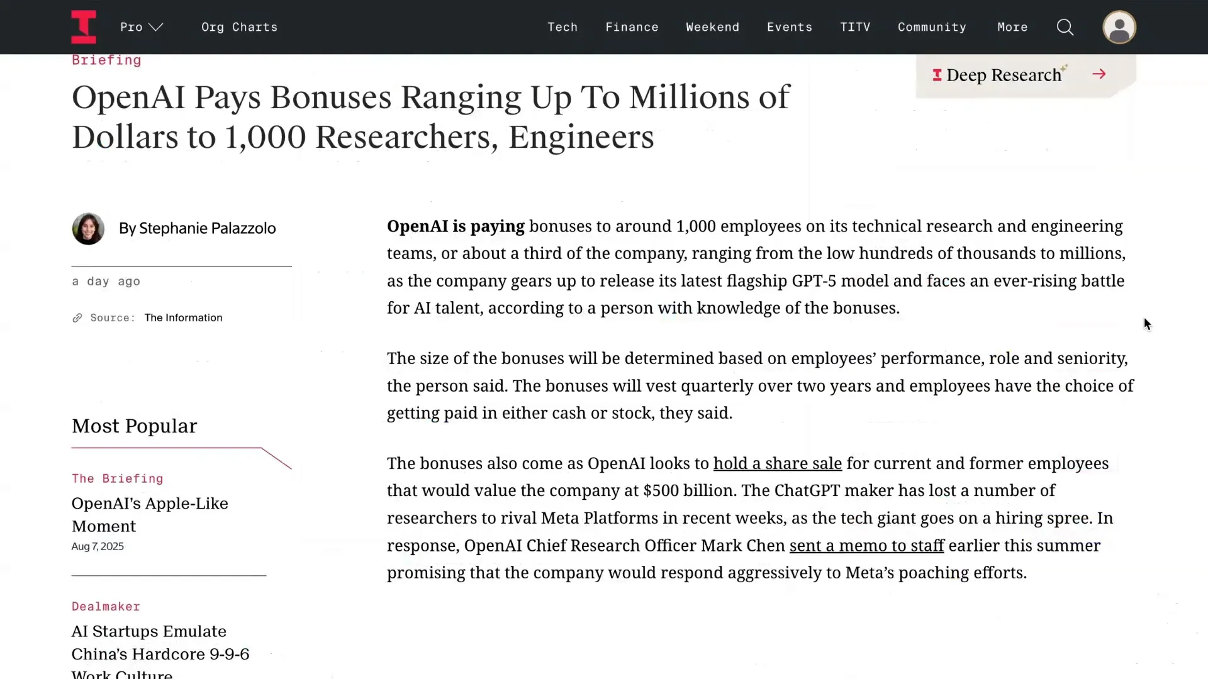Screen dimensions: 1208x679
Task: Follow the 'hold a share sale' link
Action: (777, 463)
